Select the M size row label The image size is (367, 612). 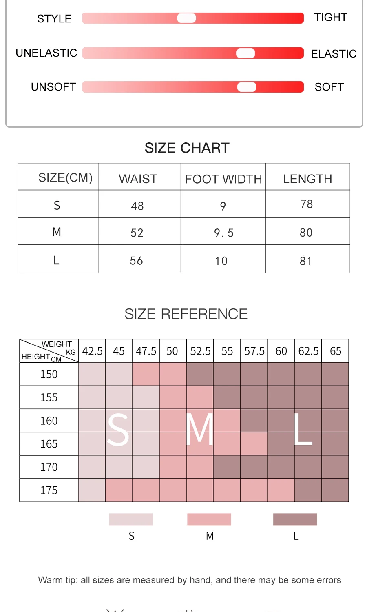[x=57, y=232]
